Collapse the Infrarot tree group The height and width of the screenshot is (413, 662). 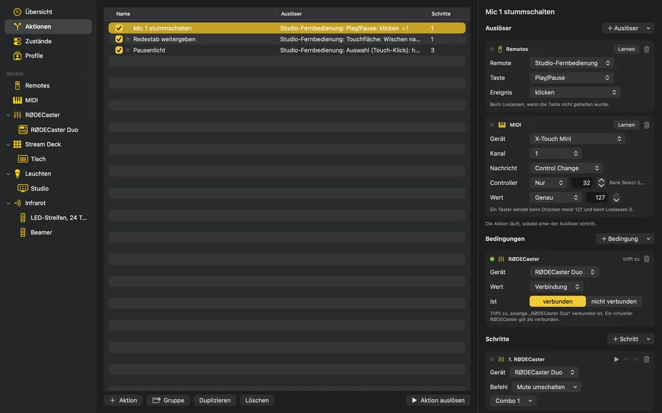tap(8, 203)
